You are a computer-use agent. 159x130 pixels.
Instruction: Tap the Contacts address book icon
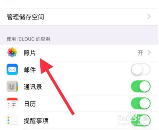[x=12, y=86]
